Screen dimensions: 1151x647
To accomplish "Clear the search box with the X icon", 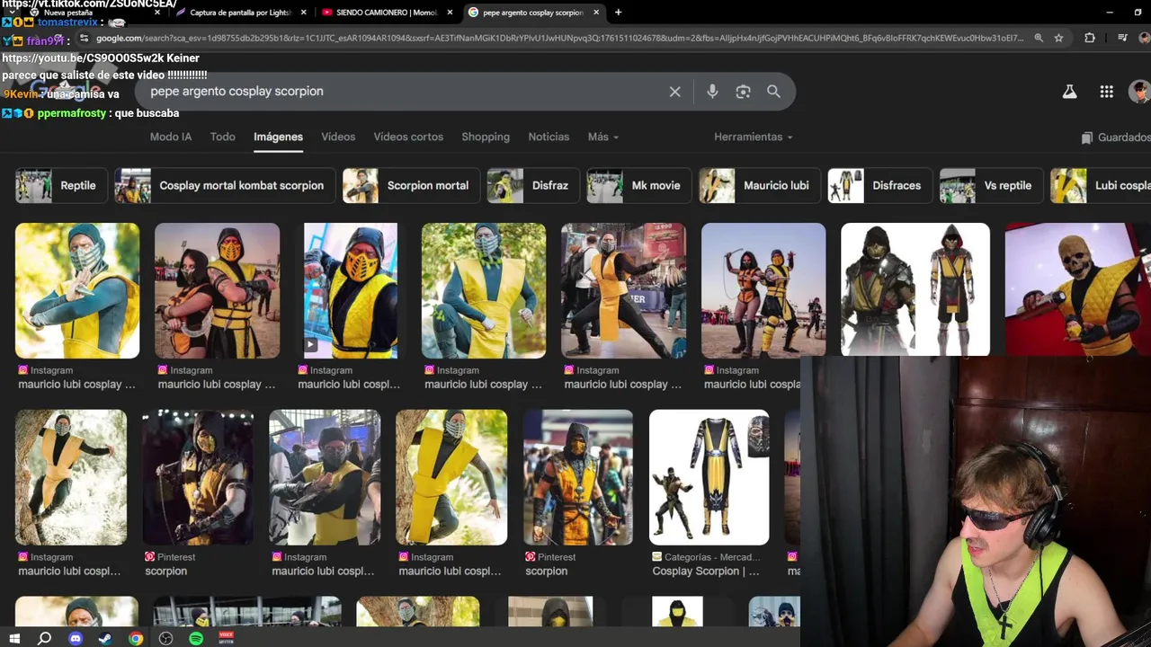I will (x=674, y=92).
